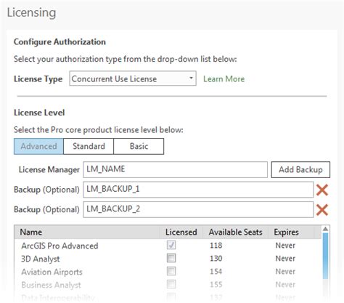Check the Aviation Airports licensed checkbox
The image size is (344, 303).
click(x=171, y=271)
